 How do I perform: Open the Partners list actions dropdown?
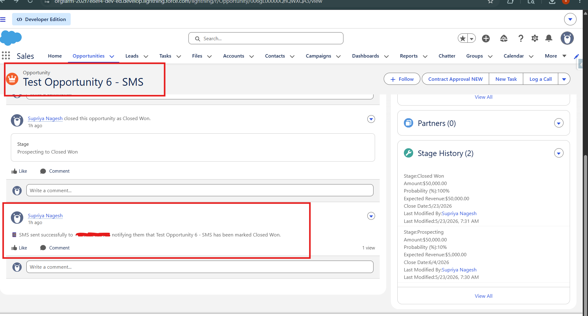pos(559,123)
